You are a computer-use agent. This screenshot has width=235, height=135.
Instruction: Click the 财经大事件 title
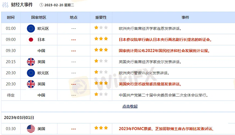coord(22,5)
